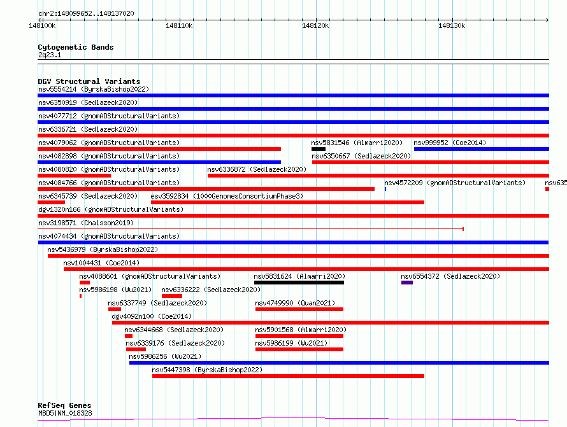Open nsv4082898 gnomAD variant label
Viewport: 567px width, 427px height.
pyautogui.click(x=109, y=156)
